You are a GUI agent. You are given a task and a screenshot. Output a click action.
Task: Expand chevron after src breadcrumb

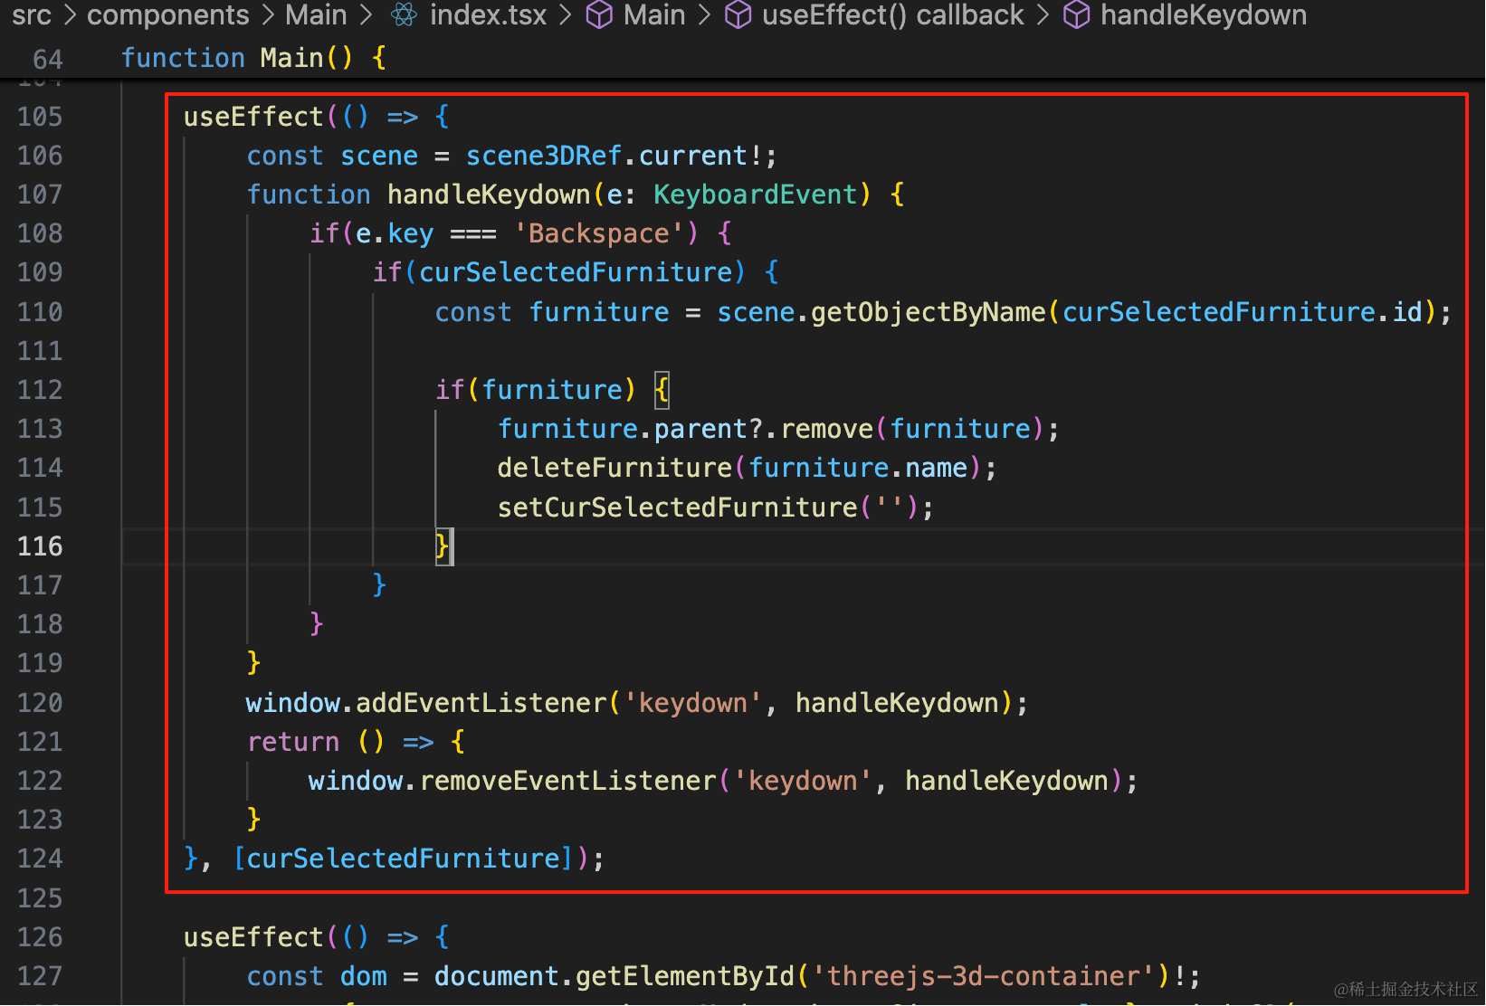69,14
